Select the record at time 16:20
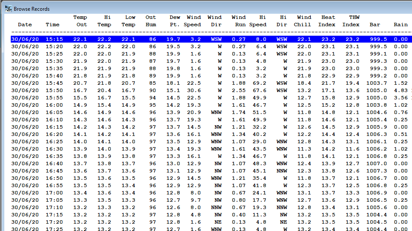412x231 pixels. pos(211,135)
